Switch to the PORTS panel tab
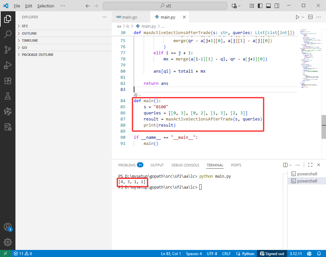326x257 pixels. pyautogui.click(x=236, y=165)
